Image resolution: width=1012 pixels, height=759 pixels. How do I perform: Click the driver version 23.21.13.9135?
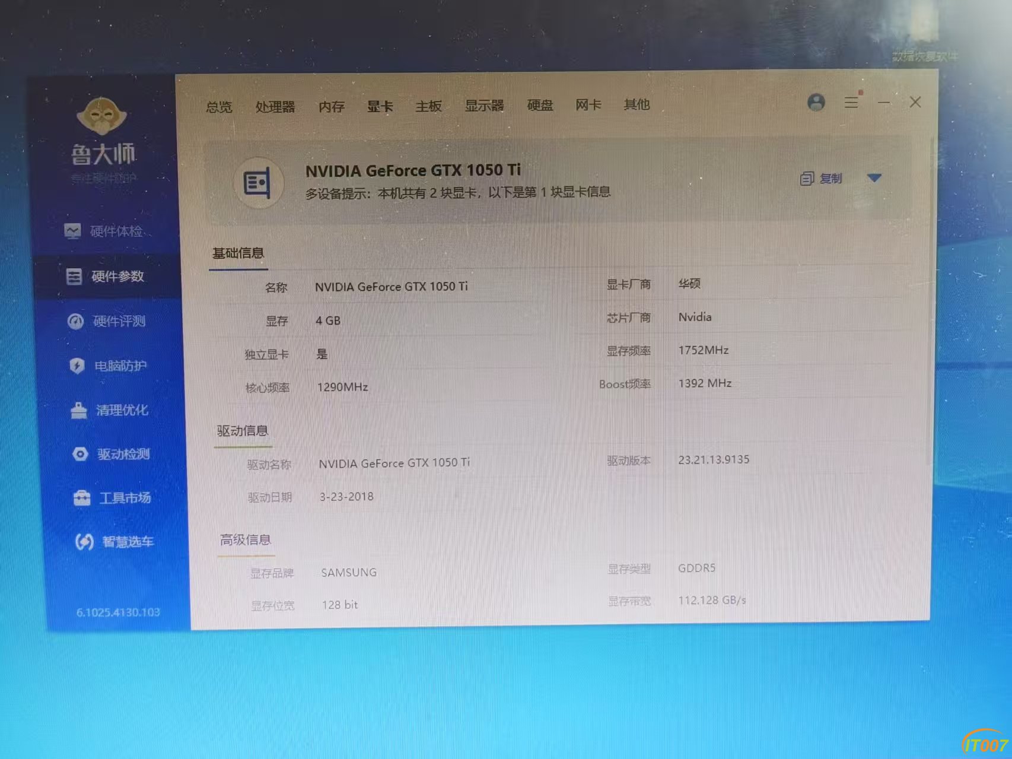tap(714, 460)
